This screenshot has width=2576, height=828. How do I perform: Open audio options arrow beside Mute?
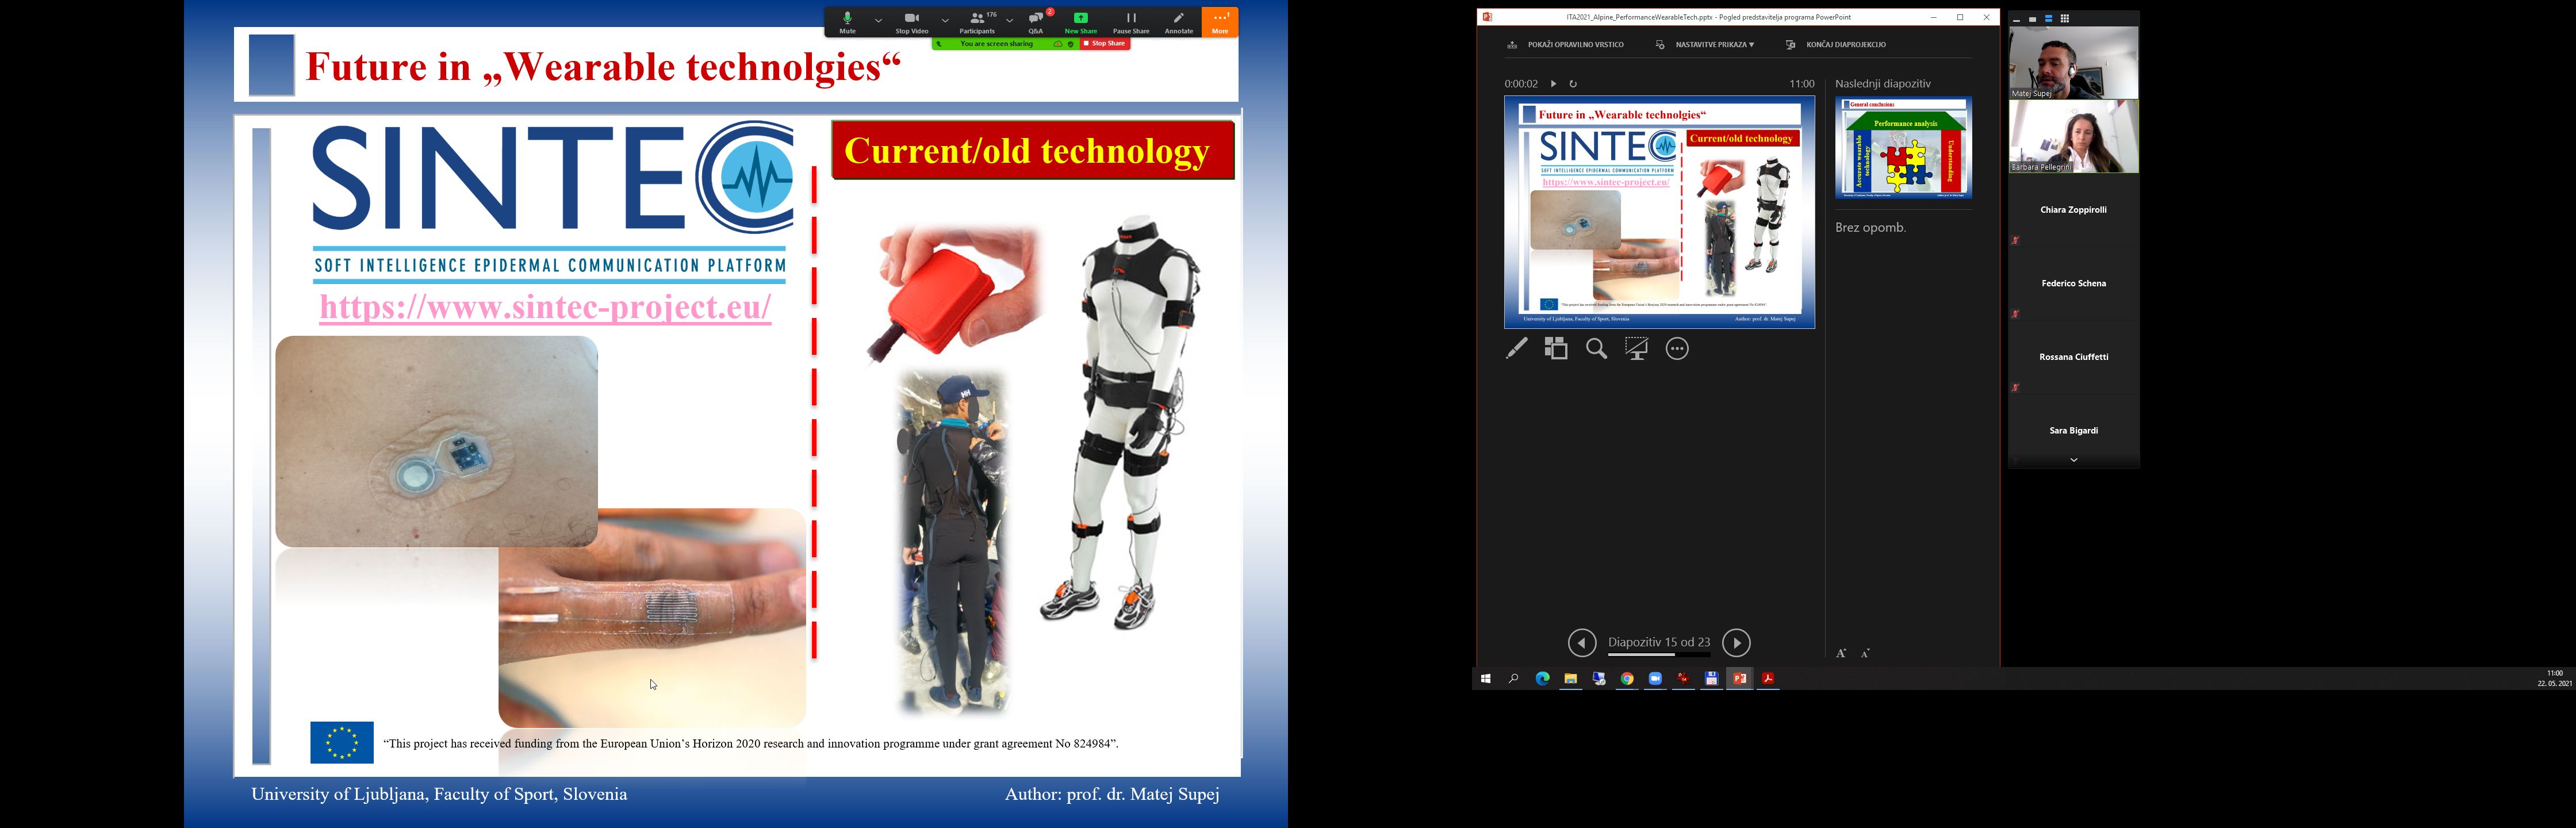878,20
